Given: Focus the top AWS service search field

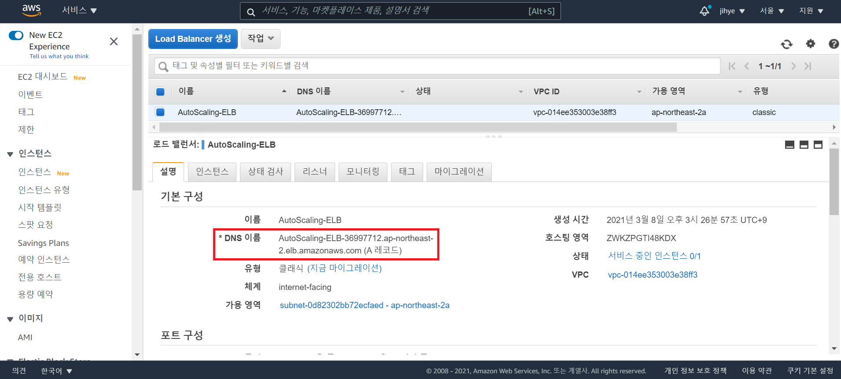Looking at the screenshot, I should tap(400, 11).
